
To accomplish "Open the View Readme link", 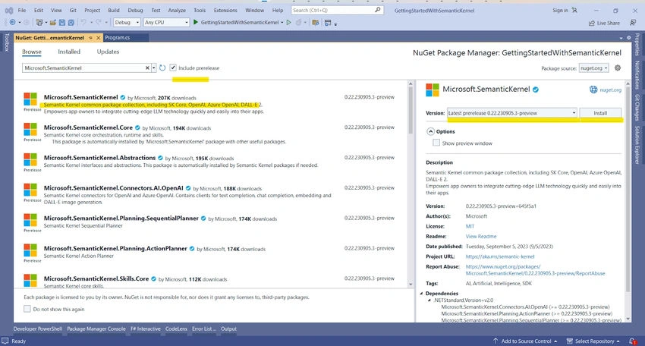I will coord(481,236).
